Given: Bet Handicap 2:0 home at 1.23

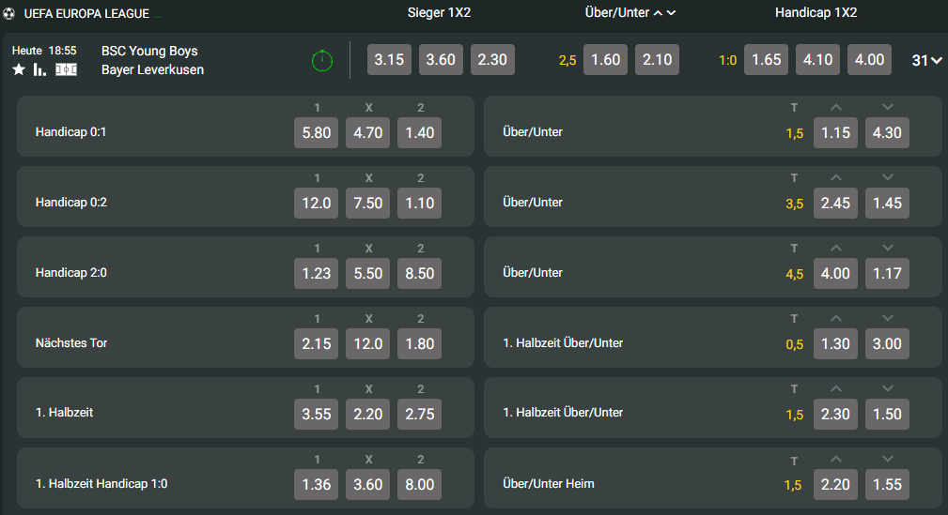Looking at the screenshot, I should click(x=317, y=273).
